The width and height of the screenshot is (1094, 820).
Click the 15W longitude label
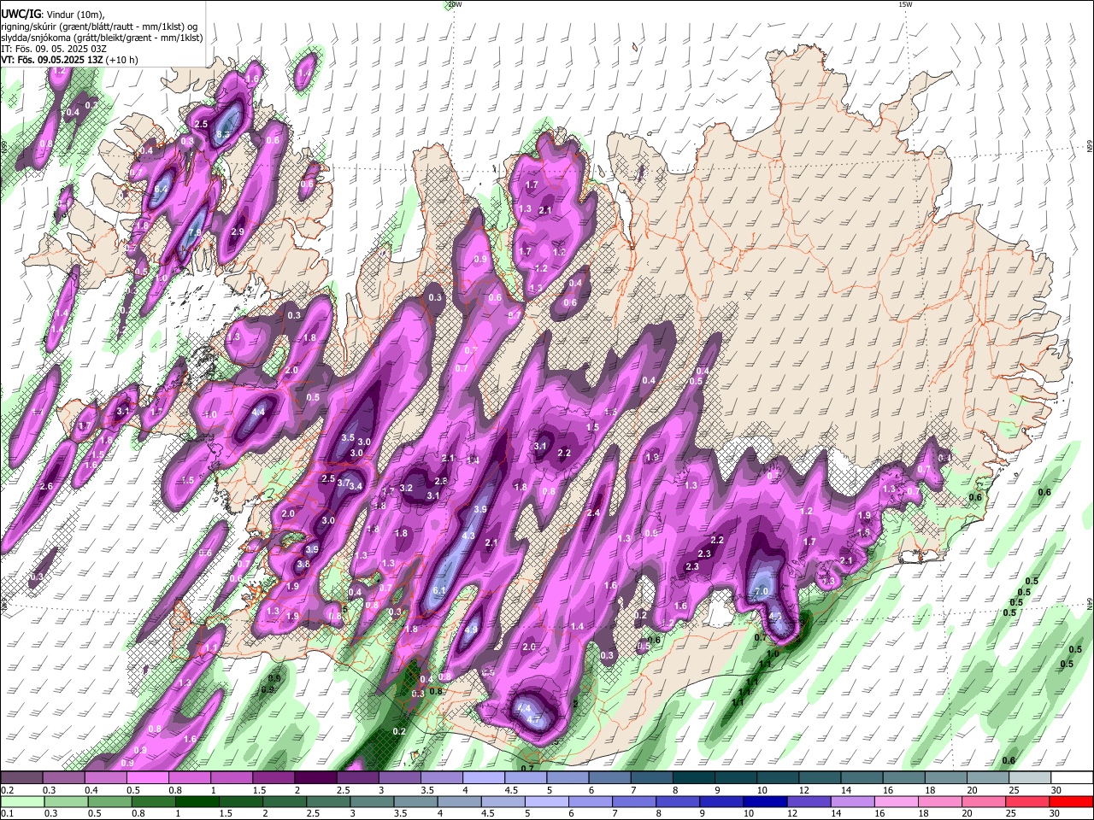pos(904,4)
